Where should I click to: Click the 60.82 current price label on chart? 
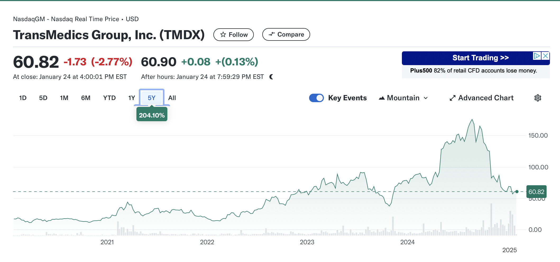tap(536, 192)
